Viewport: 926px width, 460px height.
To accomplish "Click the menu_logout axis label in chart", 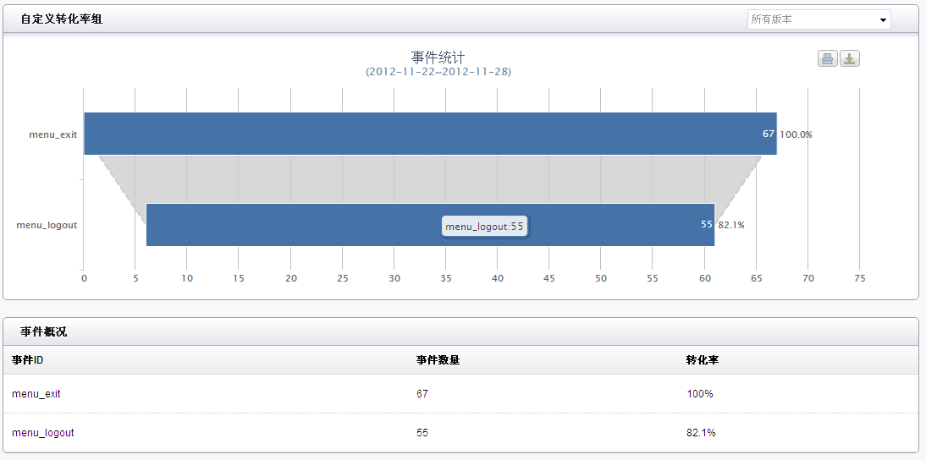I will (47, 225).
